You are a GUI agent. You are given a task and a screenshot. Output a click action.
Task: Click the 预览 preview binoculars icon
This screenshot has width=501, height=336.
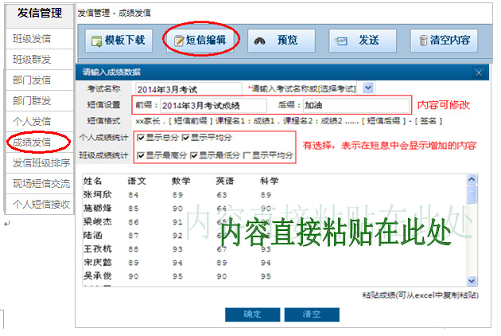(x=260, y=41)
